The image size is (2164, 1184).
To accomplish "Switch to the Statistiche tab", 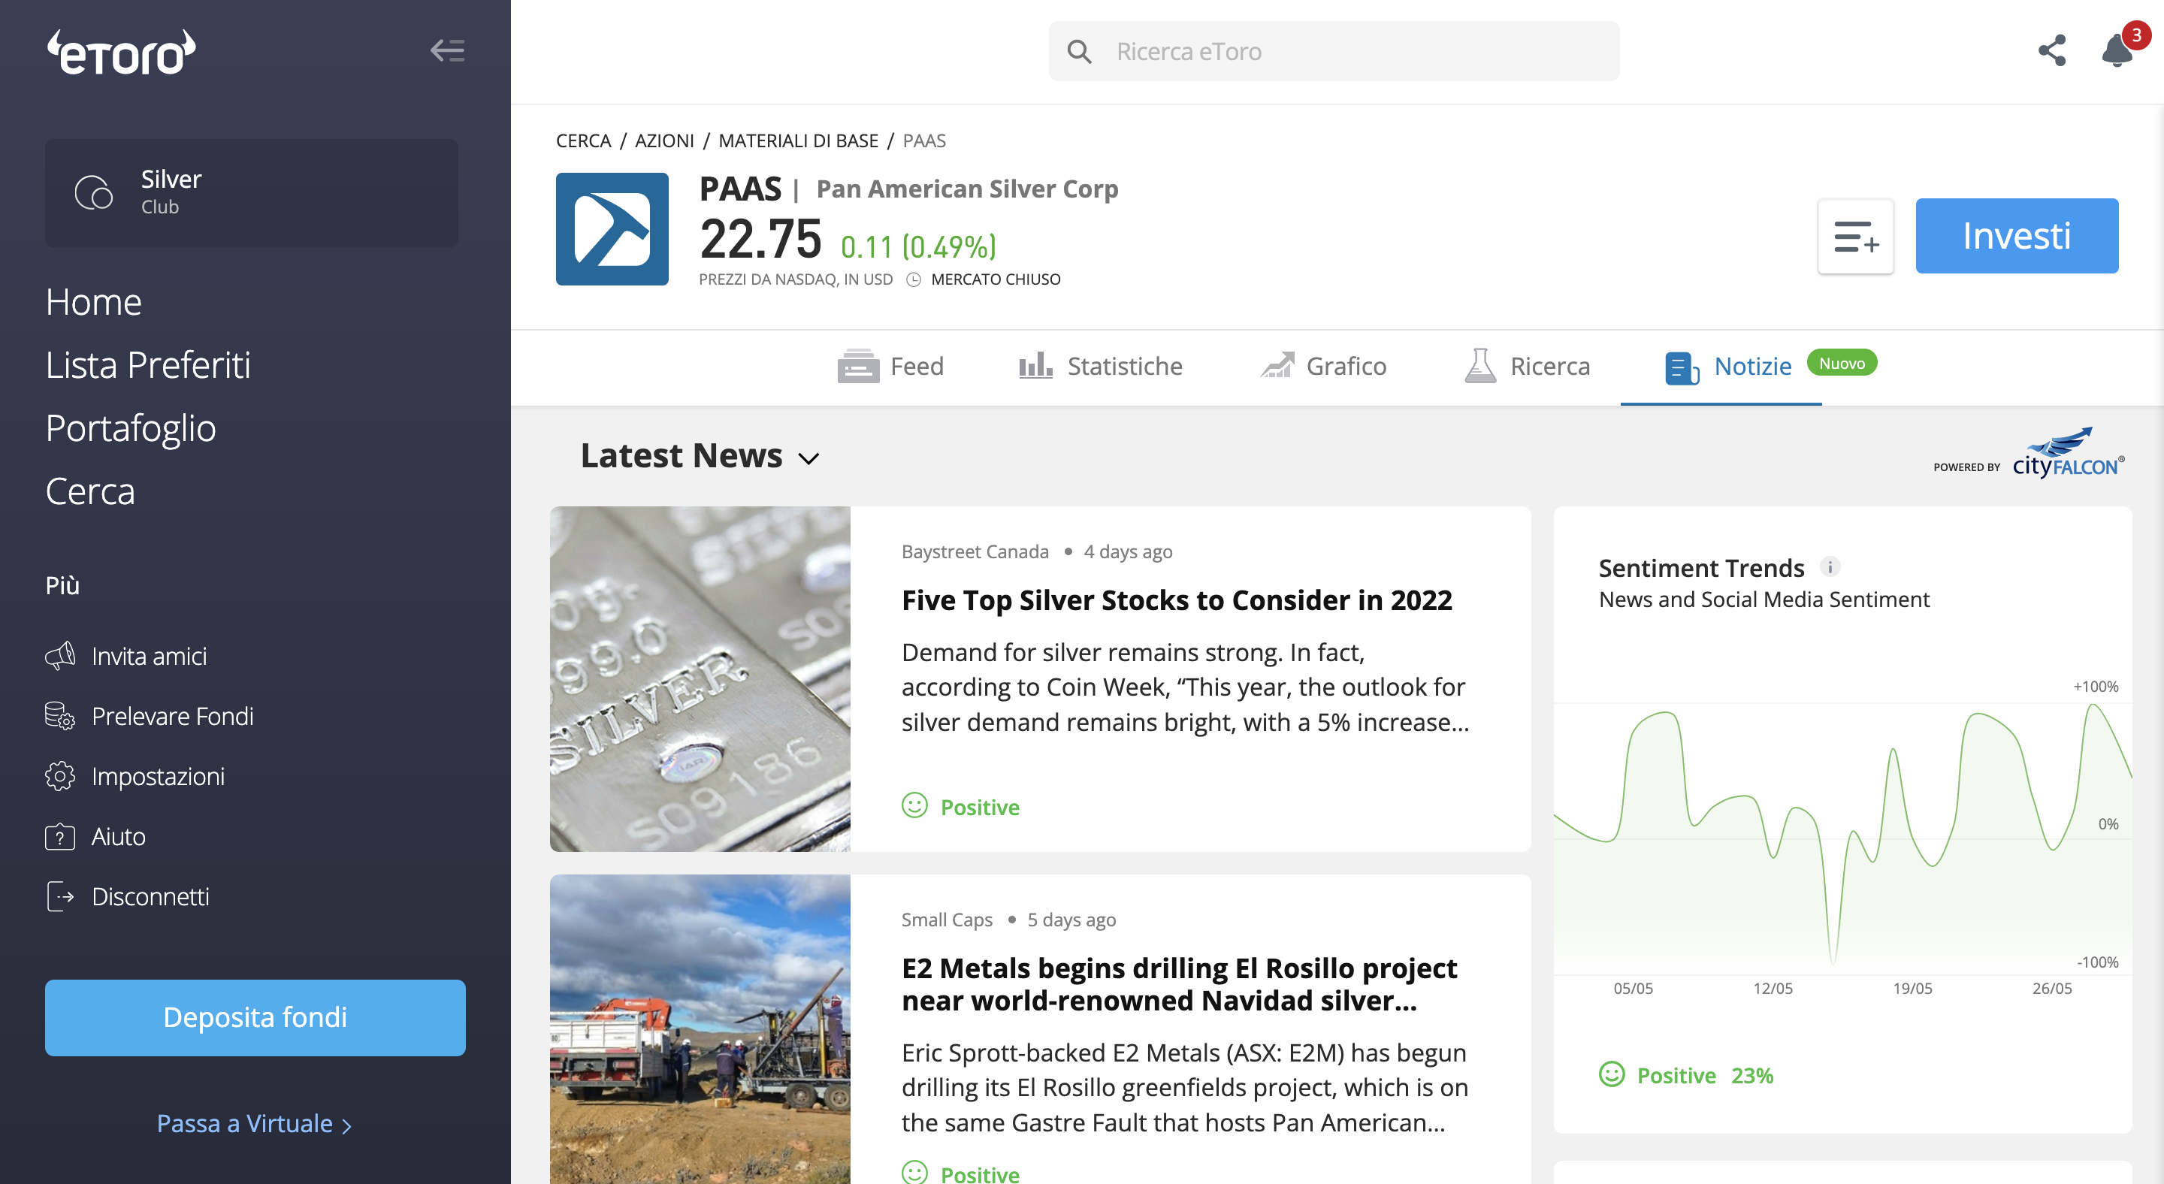I will 1099,366.
